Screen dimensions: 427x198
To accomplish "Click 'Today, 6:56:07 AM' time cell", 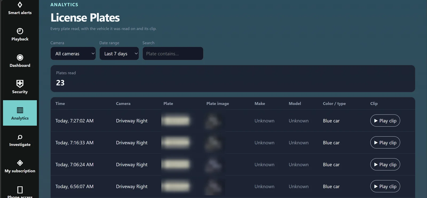I will [x=74, y=187].
